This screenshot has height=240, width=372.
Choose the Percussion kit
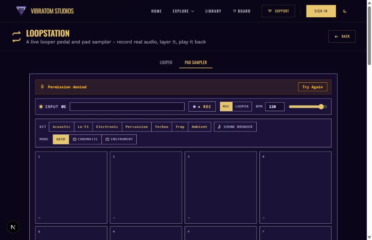point(136,127)
